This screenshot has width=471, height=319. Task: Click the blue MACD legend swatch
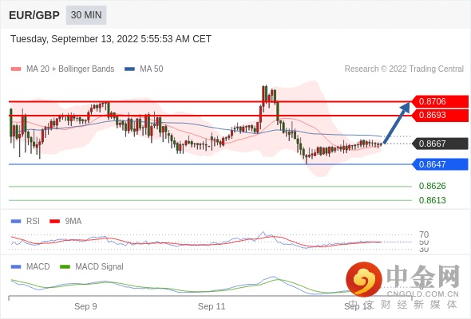click(16, 267)
